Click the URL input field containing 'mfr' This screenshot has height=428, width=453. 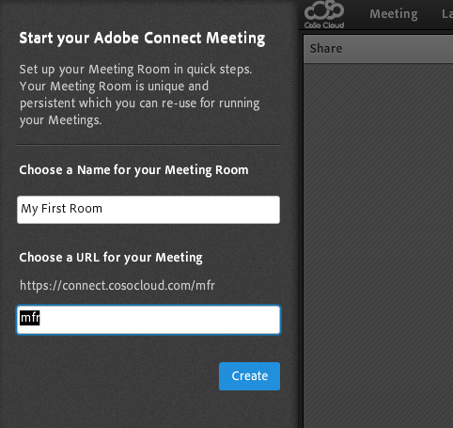pos(148,320)
